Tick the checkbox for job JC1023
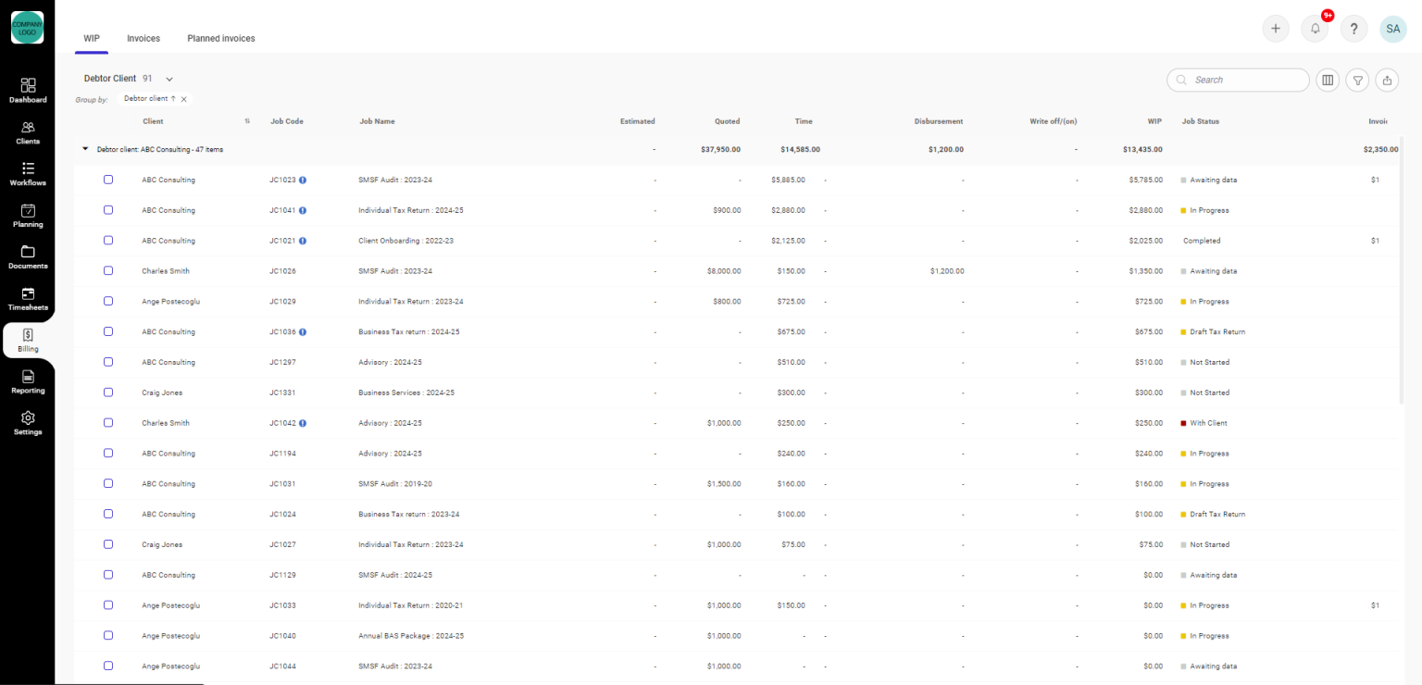The image size is (1422, 685). click(108, 180)
